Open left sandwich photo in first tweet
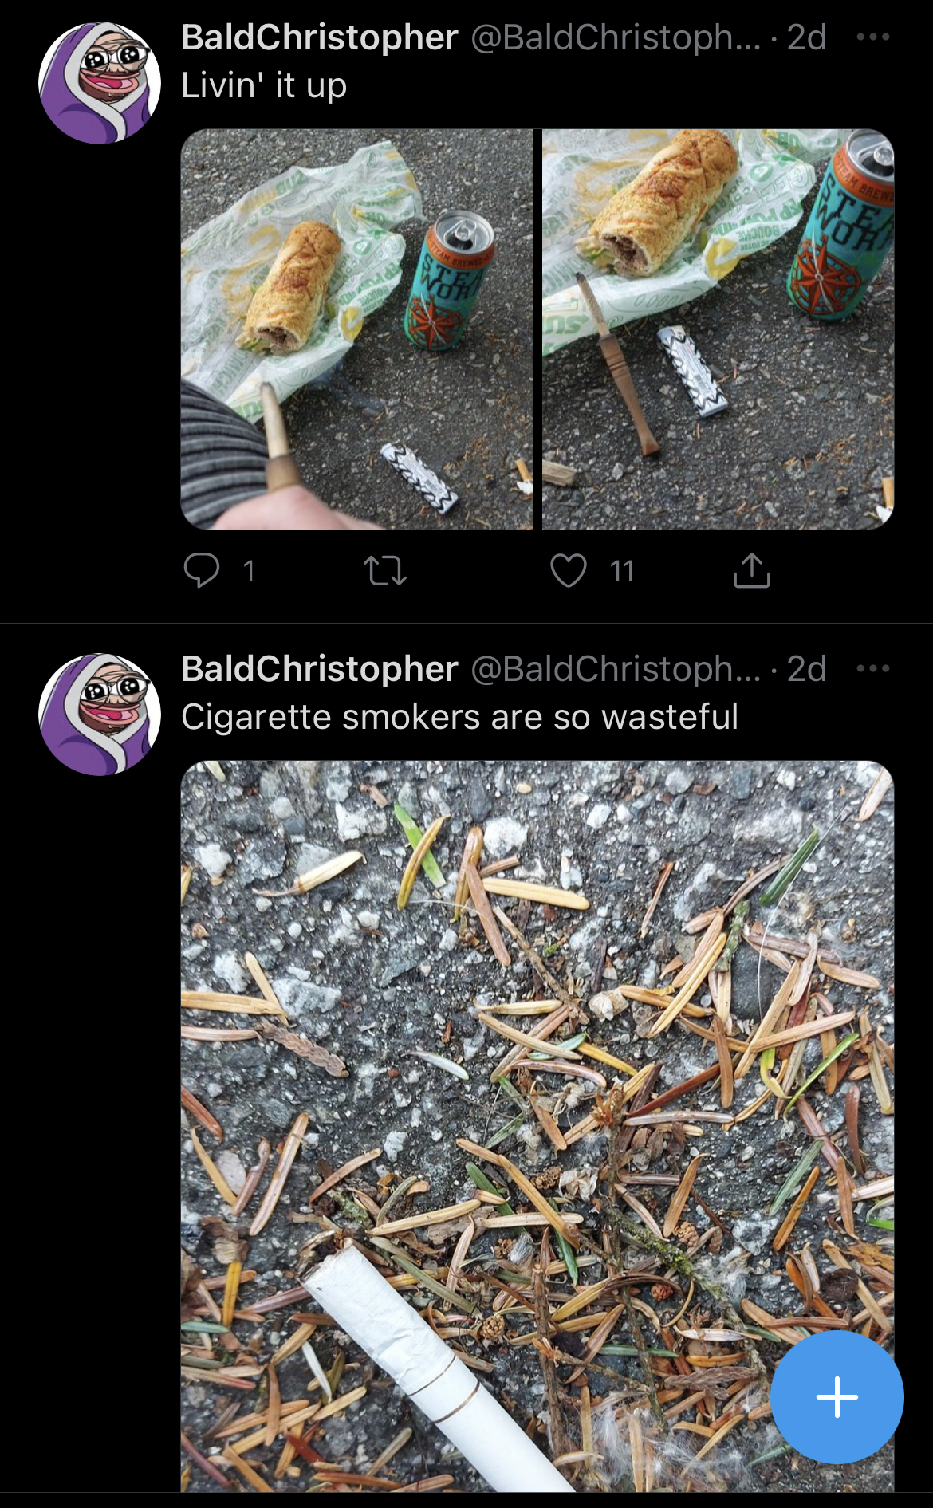Viewport: 933px width, 1508px height. [356, 329]
